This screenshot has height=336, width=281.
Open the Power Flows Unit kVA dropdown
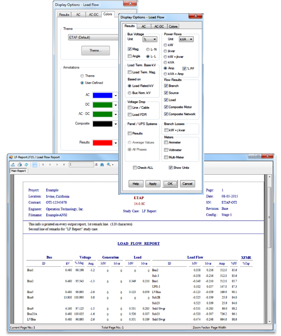(x=186, y=39)
